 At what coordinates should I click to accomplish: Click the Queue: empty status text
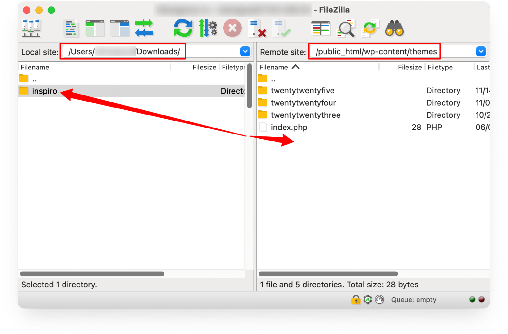tap(414, 300)
